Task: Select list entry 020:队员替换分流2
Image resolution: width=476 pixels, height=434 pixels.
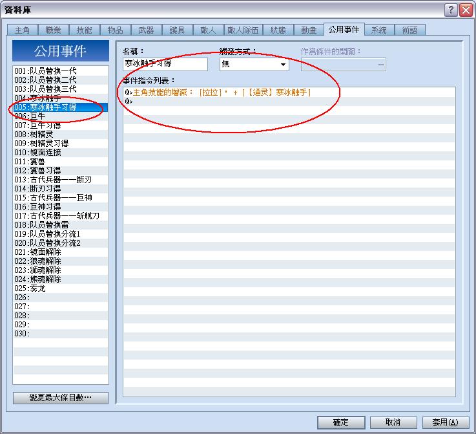Action: (x=61, y=243)
